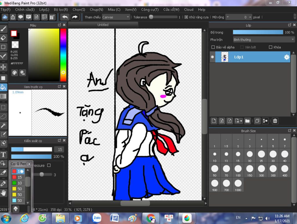297x224 pixels.
Task: Select the Text tool
Action: coord(3,154)
